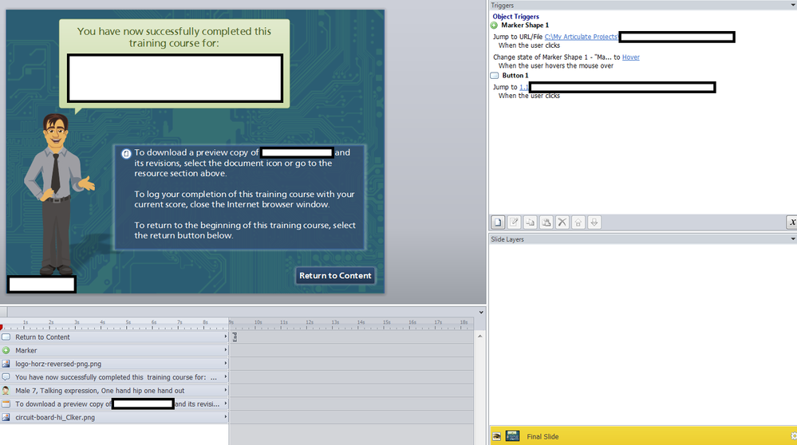Select the speech caption row icon
The height and width of the screenshot is (445, 797).
tap(6, 377)
